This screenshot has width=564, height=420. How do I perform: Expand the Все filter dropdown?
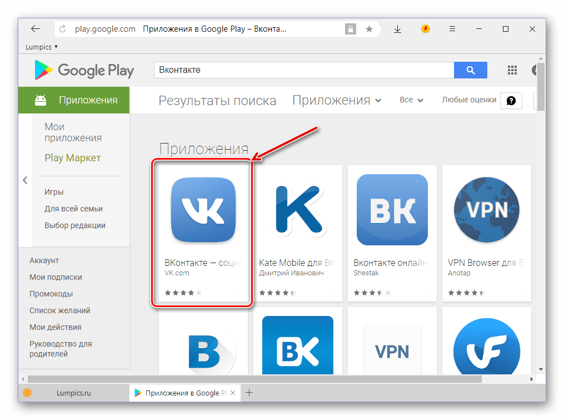pyautogui.click(x=412, y=100)
